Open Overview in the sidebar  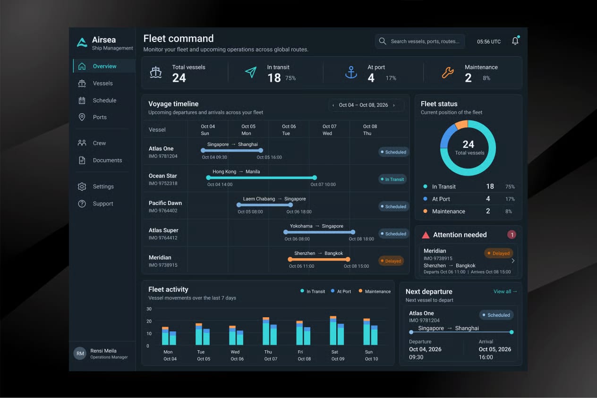tap(104, 66)
